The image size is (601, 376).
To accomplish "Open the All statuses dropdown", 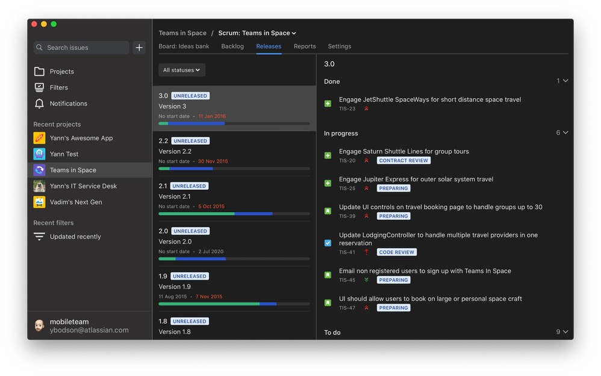I will coord(181,69).
